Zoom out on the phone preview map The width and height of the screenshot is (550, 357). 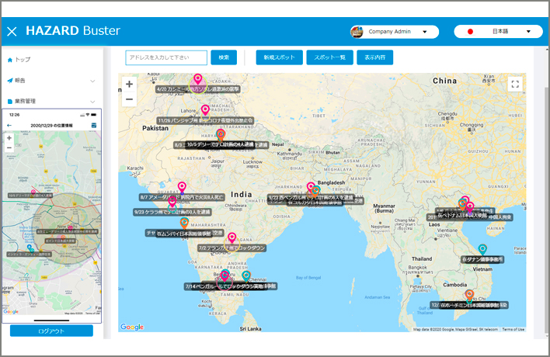9,148
